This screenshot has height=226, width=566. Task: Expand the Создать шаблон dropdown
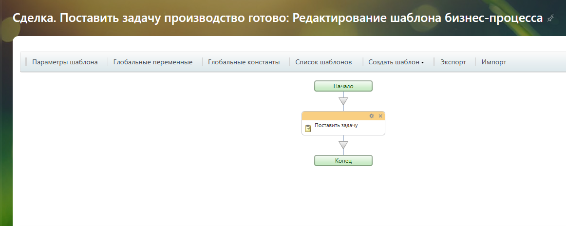[396, 62]
